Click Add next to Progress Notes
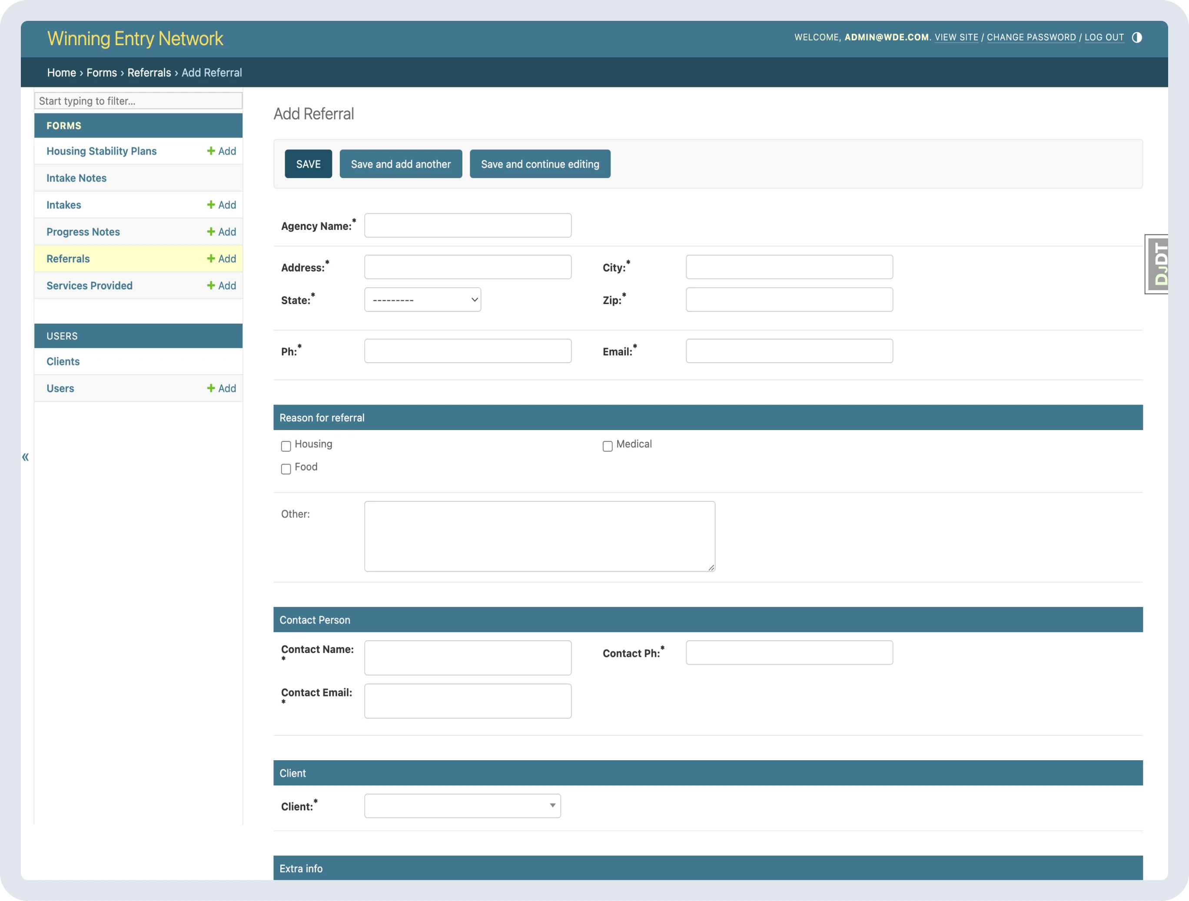This screenshot has width=1189, height=901. (x=222, y=232)
